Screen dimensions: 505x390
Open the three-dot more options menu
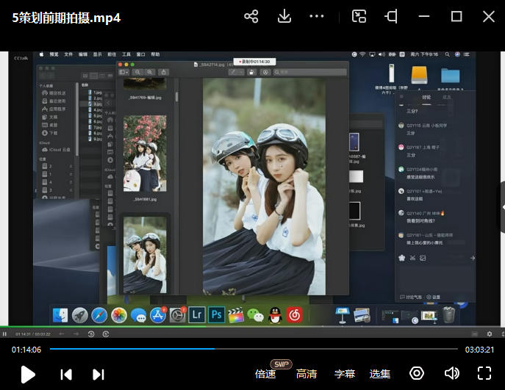[317, 17]
